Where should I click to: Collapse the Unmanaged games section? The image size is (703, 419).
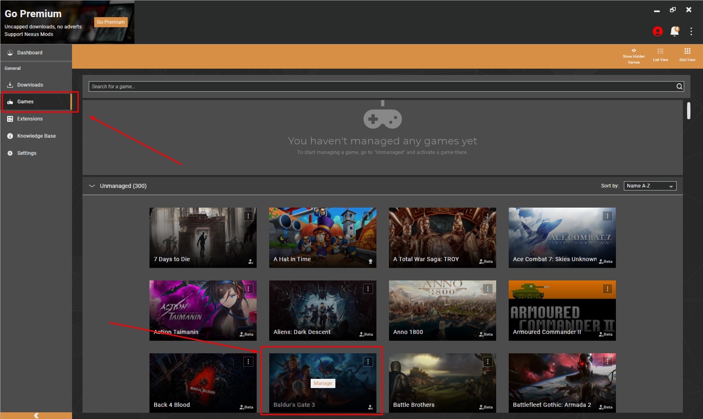(92, 186)
